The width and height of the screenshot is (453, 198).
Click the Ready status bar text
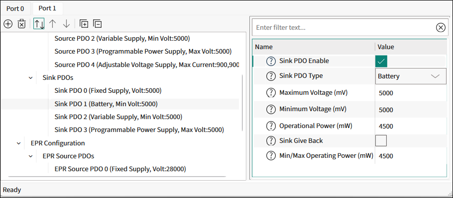click(12, 190)
